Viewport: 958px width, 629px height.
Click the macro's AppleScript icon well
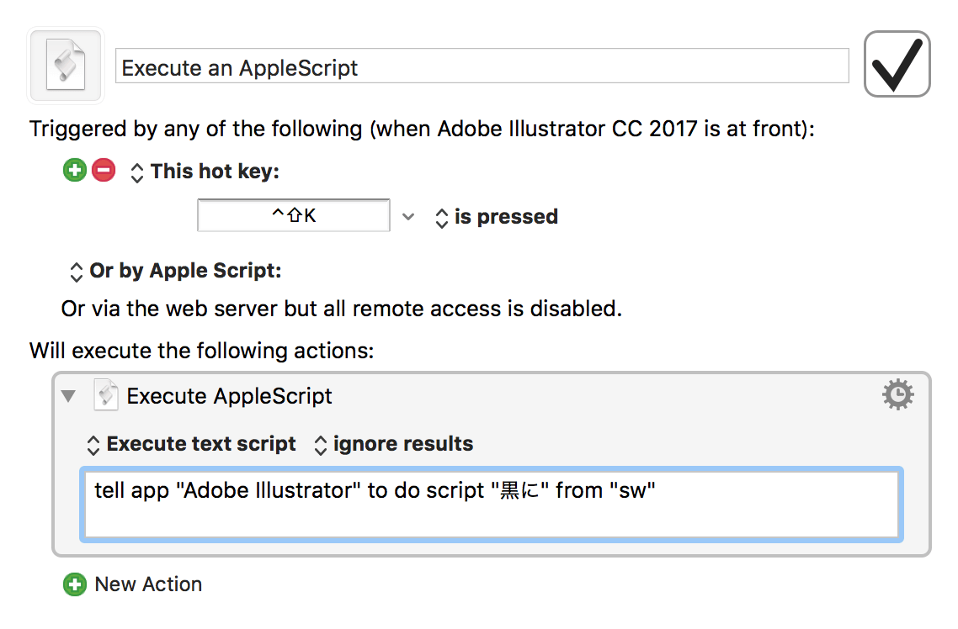(x=66, y=66)
